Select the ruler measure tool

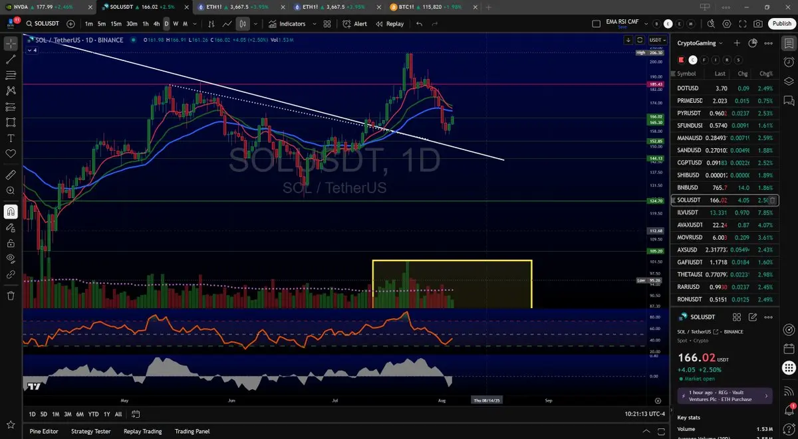[x=11, y=175]
